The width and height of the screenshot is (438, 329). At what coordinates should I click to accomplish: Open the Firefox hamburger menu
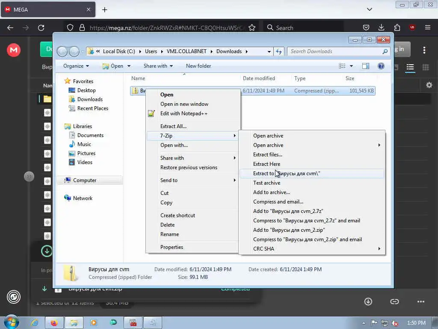click(427, 27)
